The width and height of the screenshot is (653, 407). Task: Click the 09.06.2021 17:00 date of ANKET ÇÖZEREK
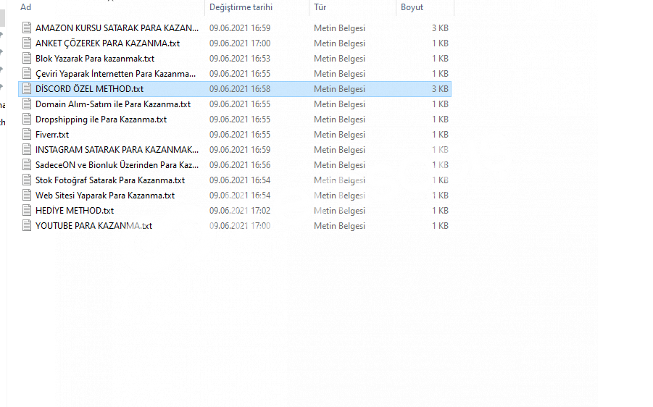pos(240,43)
